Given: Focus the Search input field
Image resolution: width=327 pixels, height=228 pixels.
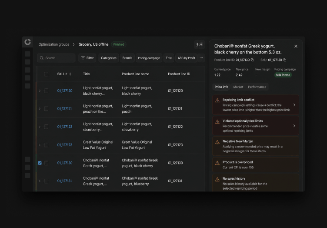Looking at the screenshot, I should (56, 58).
